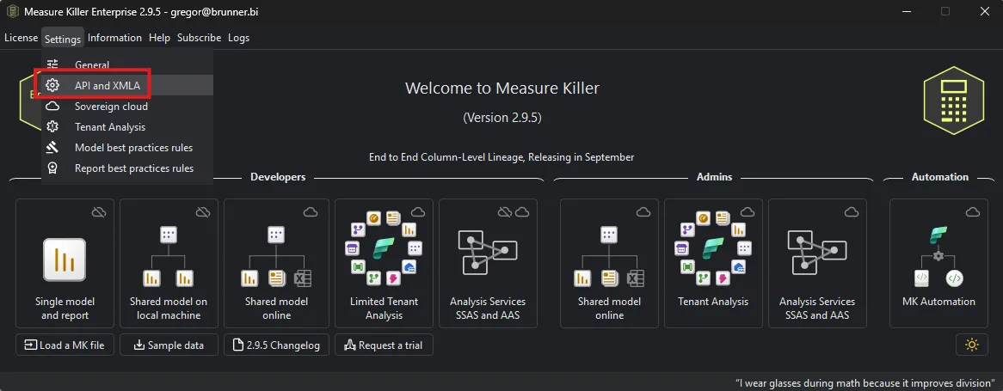Click network diagram icon on Developers Analysis Services

pyautogui.click(x=488, y=253)
